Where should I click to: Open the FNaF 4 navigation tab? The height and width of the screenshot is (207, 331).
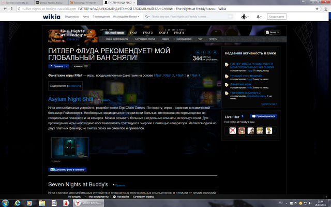(179, 33)
